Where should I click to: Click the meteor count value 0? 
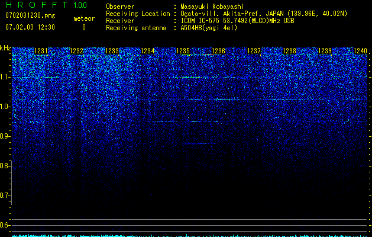(x=84, y=27)
